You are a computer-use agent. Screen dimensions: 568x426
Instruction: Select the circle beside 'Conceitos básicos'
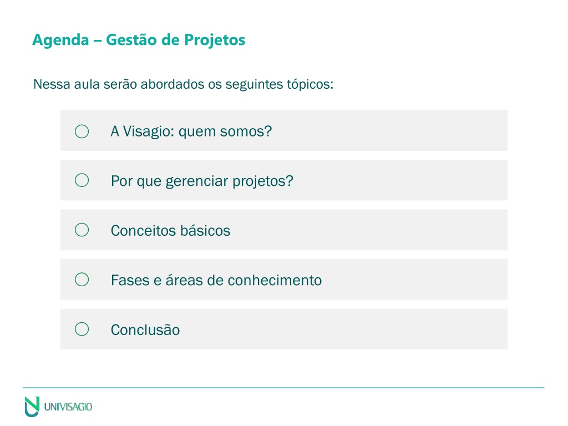[x=82, y=230]
